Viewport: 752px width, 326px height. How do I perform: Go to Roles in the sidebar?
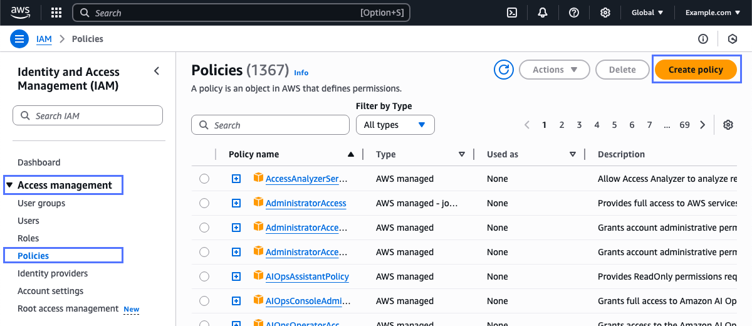(28, 238)
